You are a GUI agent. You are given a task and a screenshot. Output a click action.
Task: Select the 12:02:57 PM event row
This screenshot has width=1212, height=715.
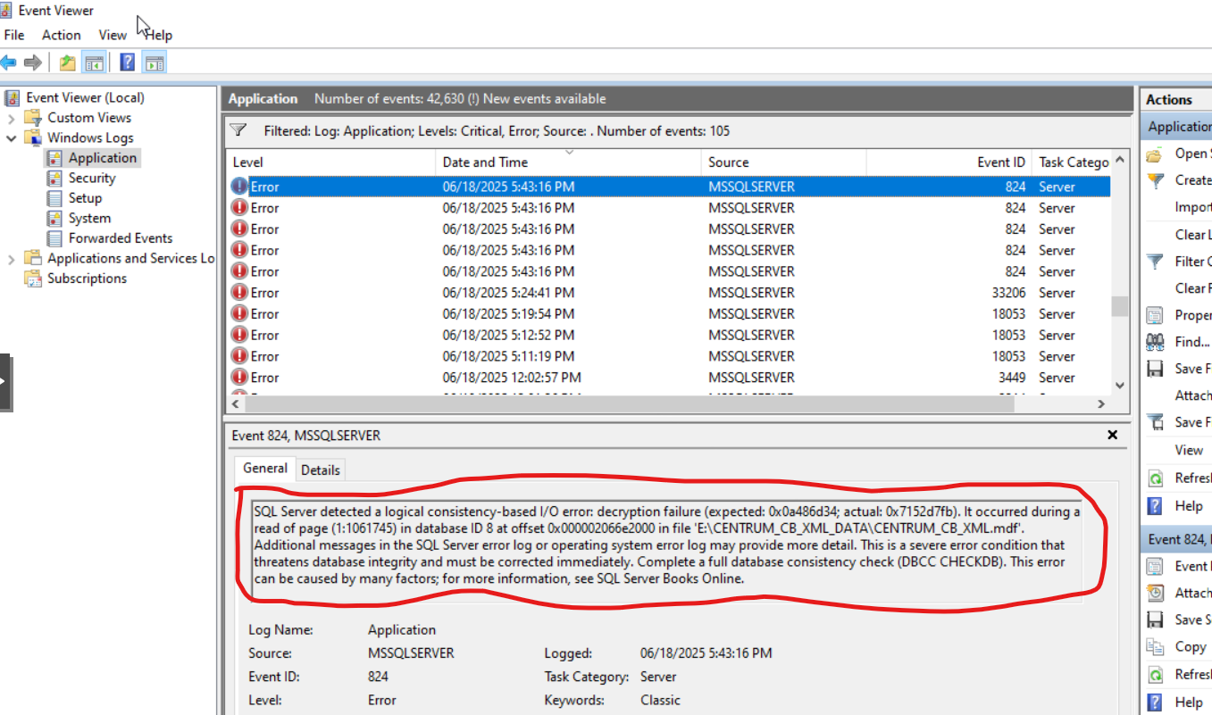pyautogui.click(x=669, y=378)
